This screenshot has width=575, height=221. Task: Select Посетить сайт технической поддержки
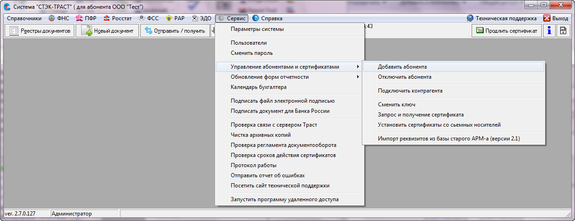coord(290,186)
